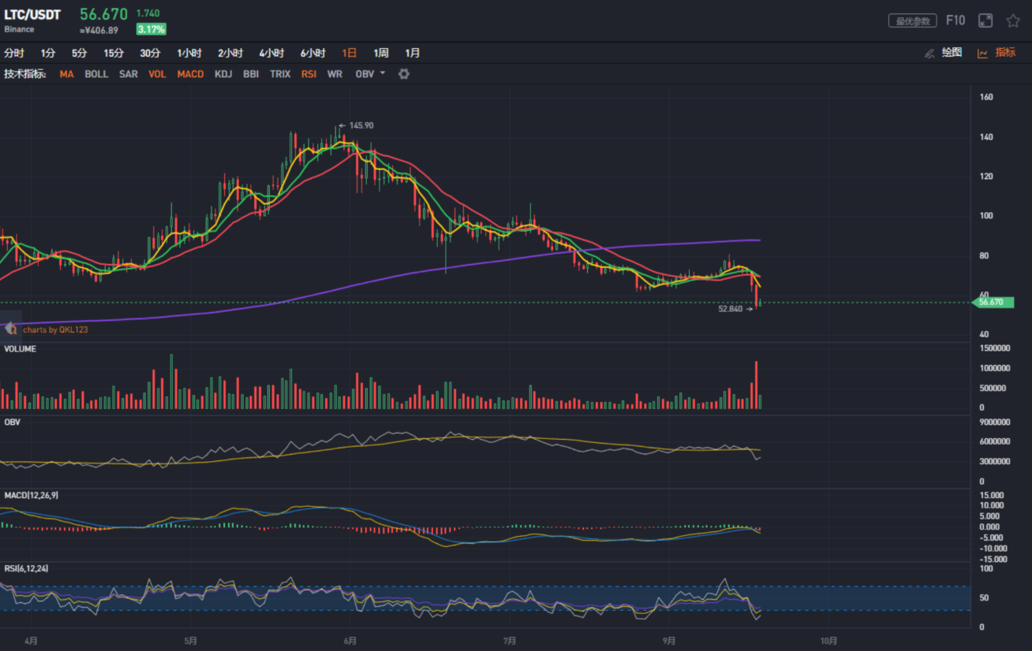Click the Binance exchange label

pos(19,29)
